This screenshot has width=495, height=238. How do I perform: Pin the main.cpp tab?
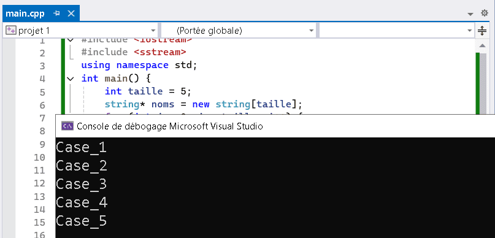pyautogui.click(x=57, y=13)
